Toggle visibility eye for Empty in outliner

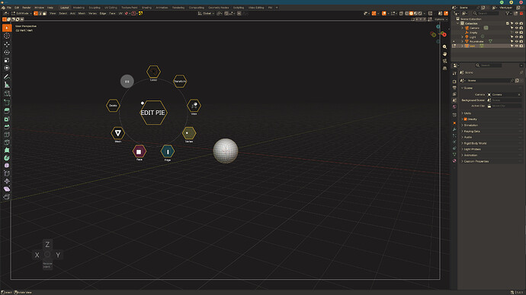tap(517, 33)
